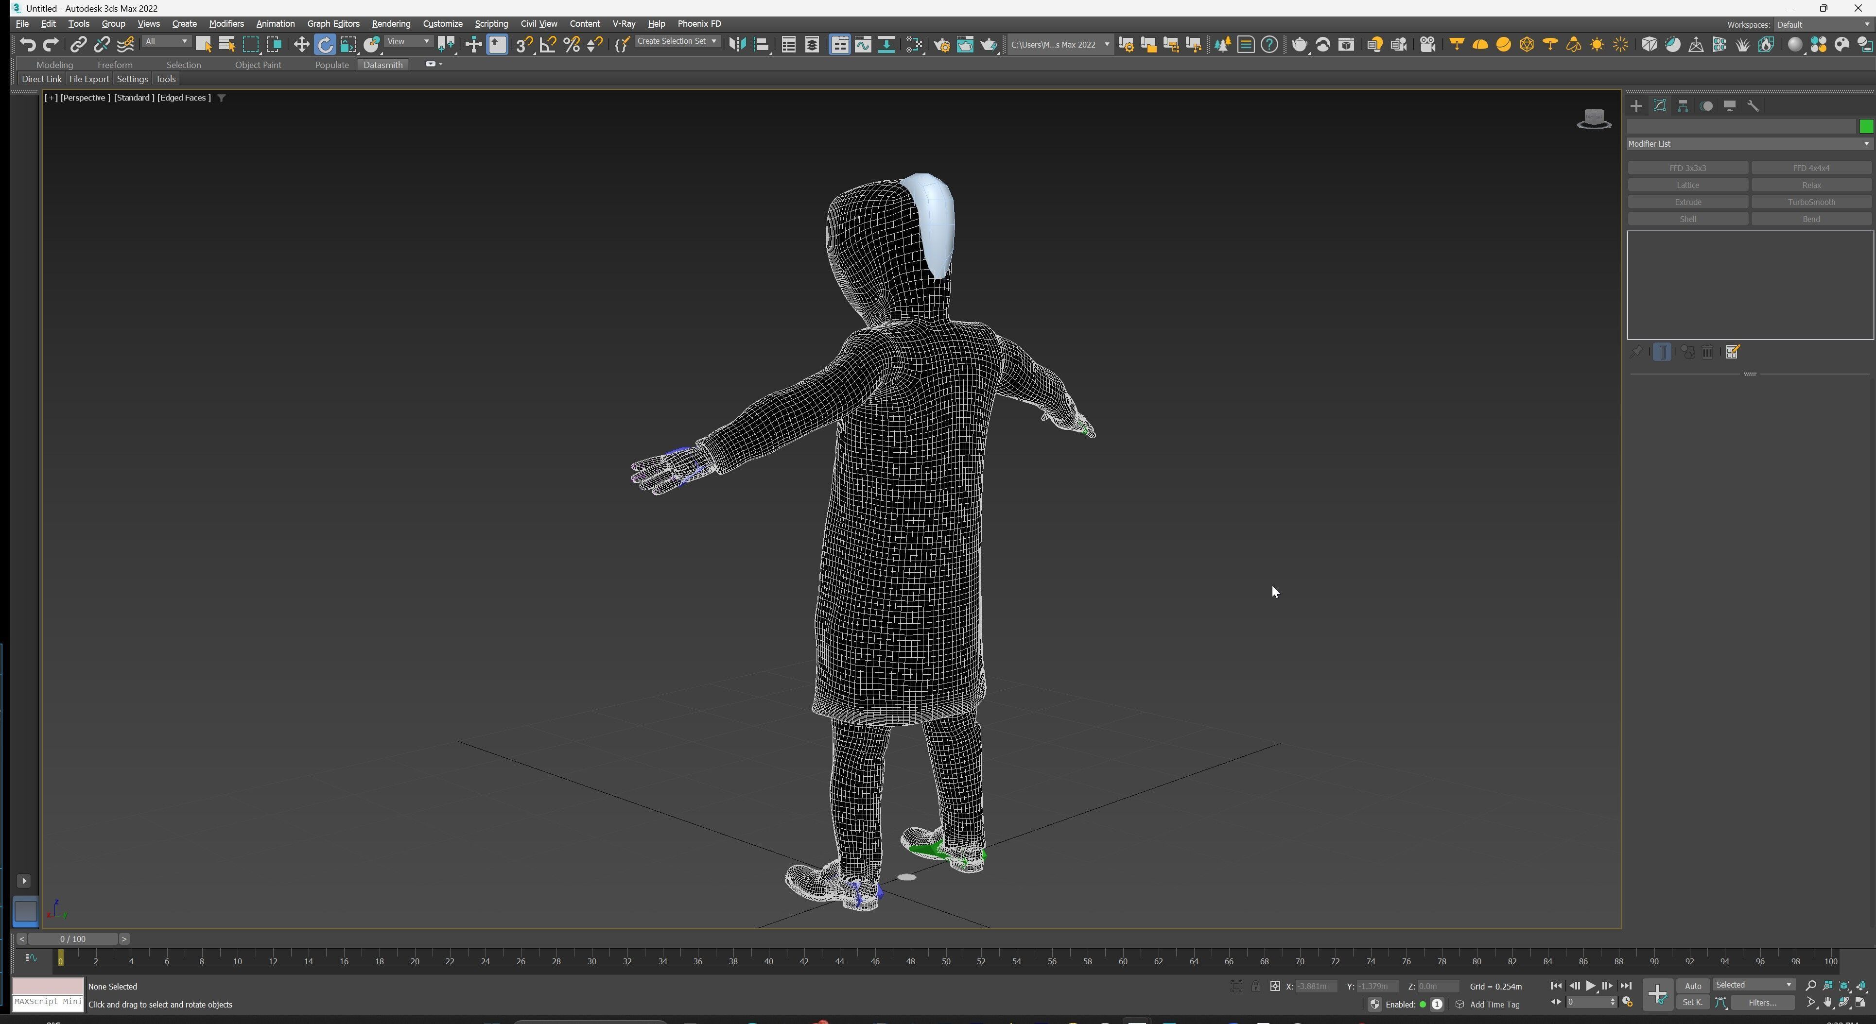Open the Modifier List dropdown
The image size is (1876, 1024).
(x=1749, y=144)
